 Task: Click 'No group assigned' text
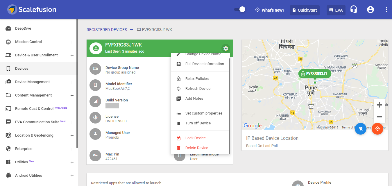120,72
